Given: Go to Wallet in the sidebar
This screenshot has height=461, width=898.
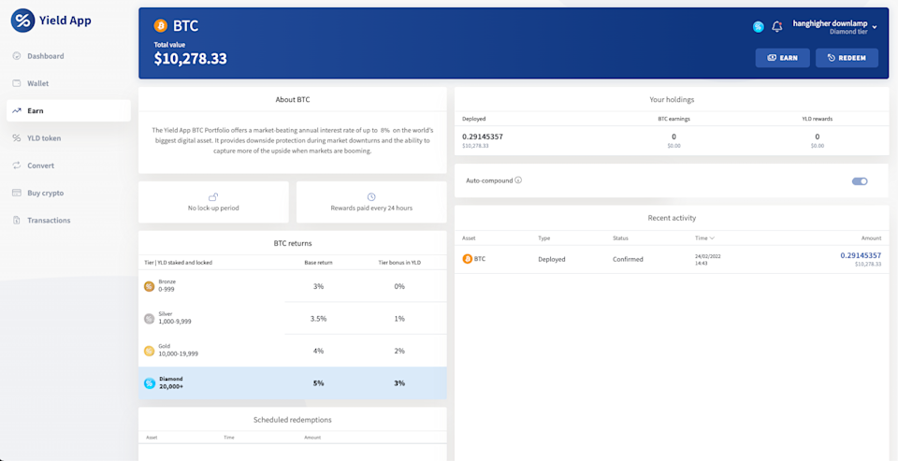Looking at the screenshot, I should coord(37,83).
